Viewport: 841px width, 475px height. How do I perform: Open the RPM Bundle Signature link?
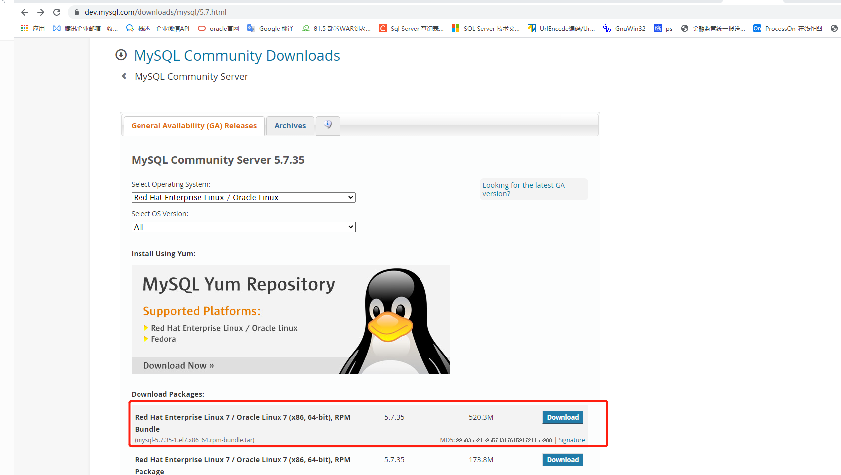(571, 440)
